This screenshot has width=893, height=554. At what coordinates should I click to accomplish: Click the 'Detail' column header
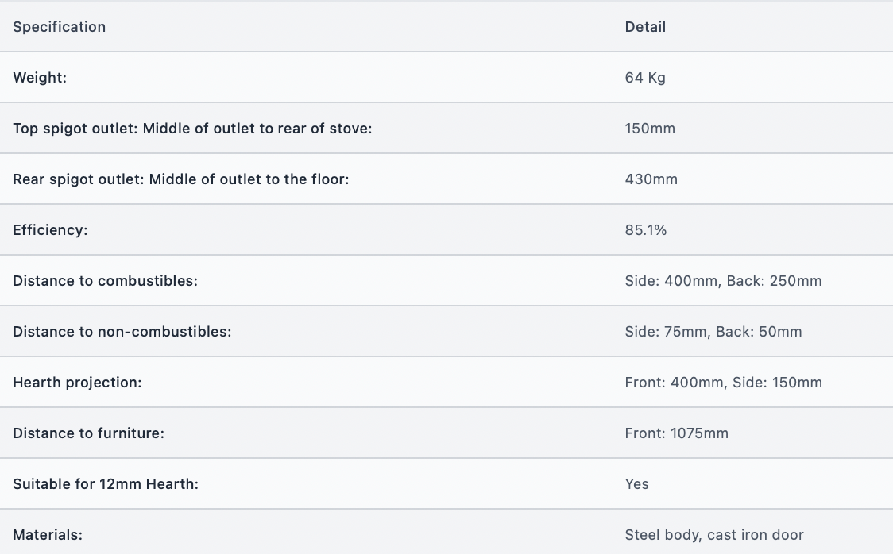click(645, 27)
